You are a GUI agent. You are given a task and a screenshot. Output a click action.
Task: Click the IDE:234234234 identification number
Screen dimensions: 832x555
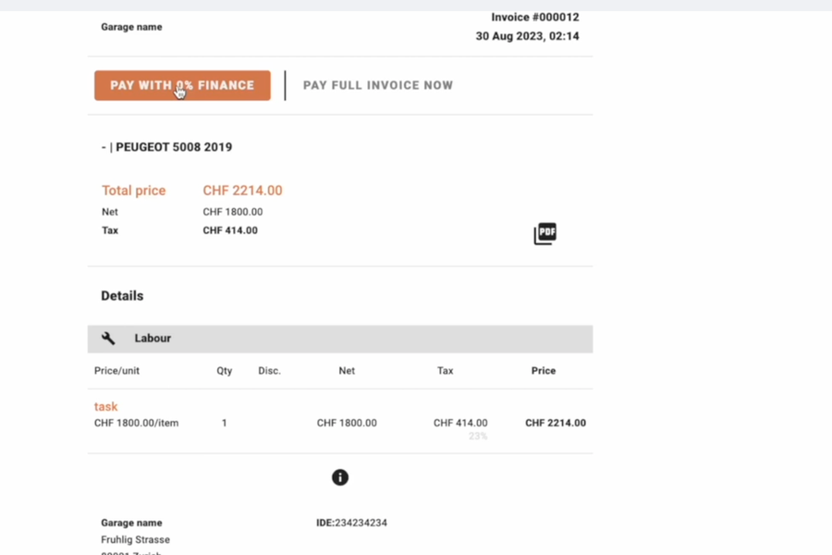point(349,522)
